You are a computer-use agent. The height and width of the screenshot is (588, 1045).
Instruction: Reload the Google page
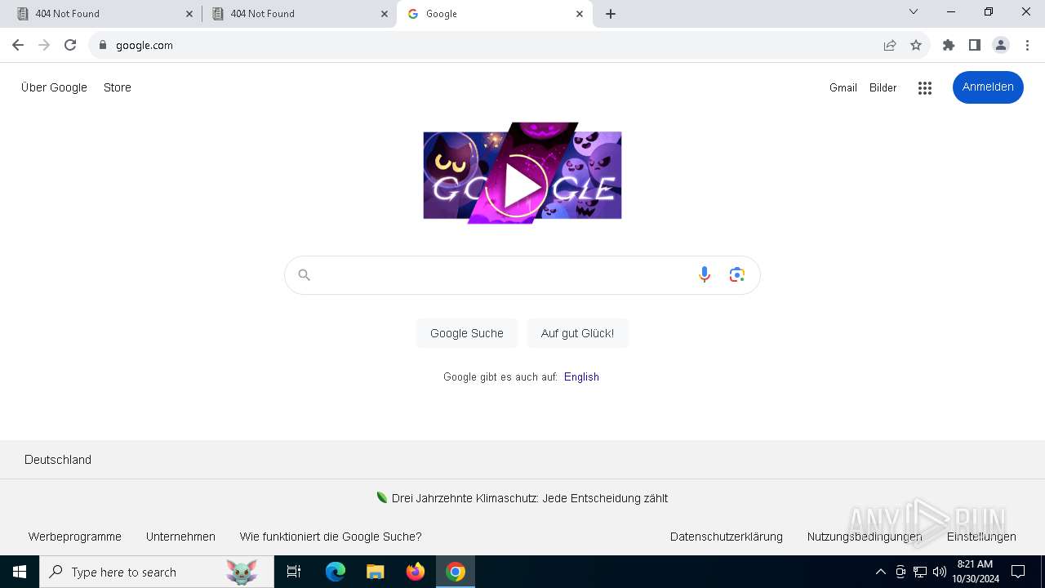tap(70, 45)
